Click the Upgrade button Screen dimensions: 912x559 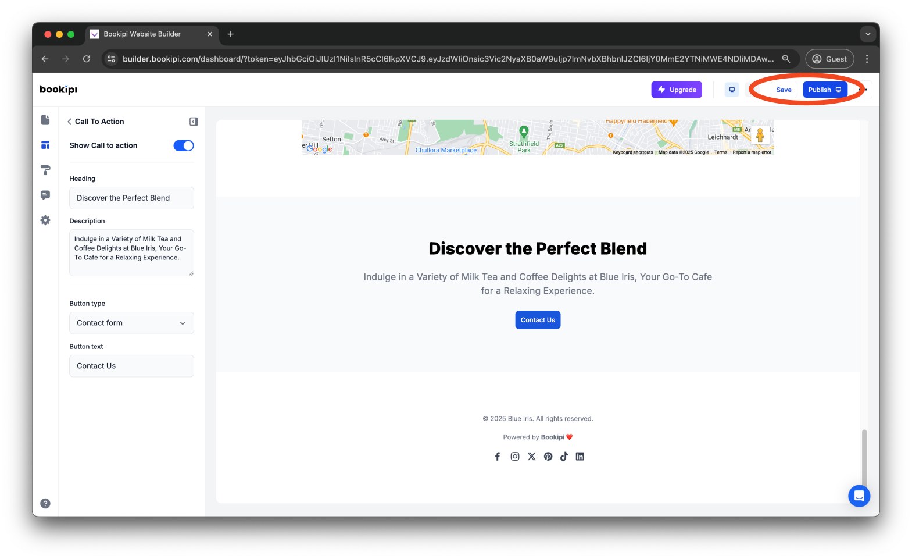(x=677, y=90)
